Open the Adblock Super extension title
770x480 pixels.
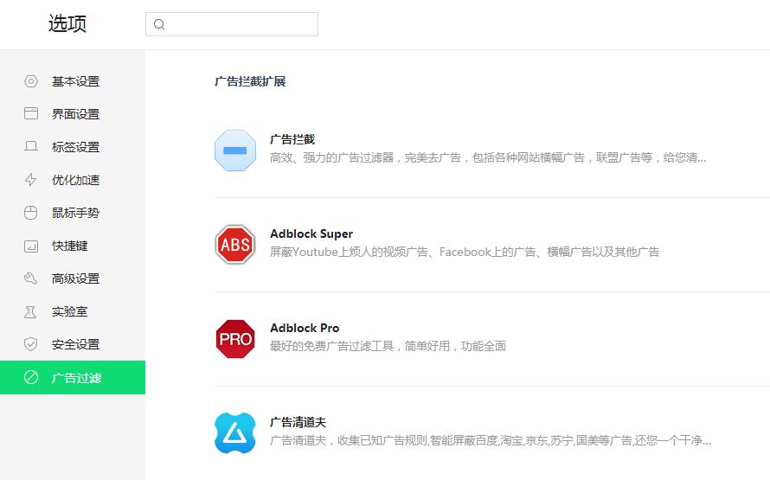point(311,234)
